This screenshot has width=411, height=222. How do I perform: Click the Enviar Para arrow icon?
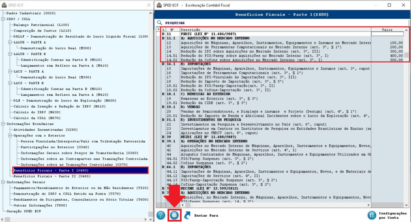[x=188, y=215]
